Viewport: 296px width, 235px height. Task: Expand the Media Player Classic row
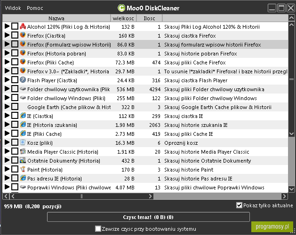[7, 151]
